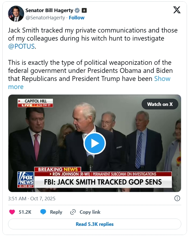Click the Senator Bill Hagerty display name
The width and height of the screenshot is (188, 239).
[49, 10]
